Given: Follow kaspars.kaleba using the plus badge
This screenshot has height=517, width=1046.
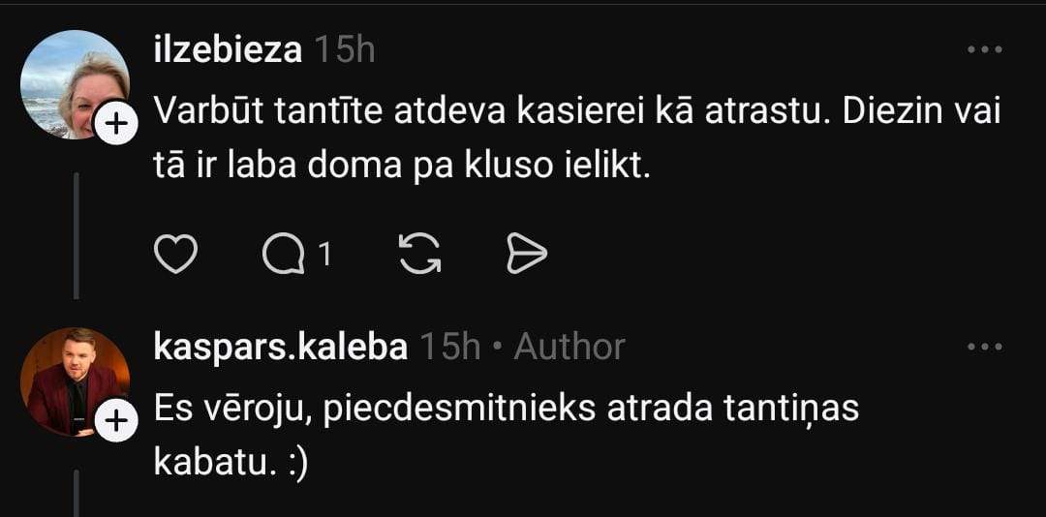Looking at the screenshot, I should 114,421.
